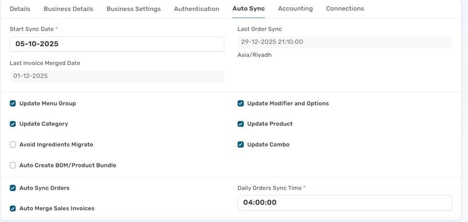Screen dimensions: 468x222
Task: Click the Last Invoice Merged Date field
Action: coord(117,76)
